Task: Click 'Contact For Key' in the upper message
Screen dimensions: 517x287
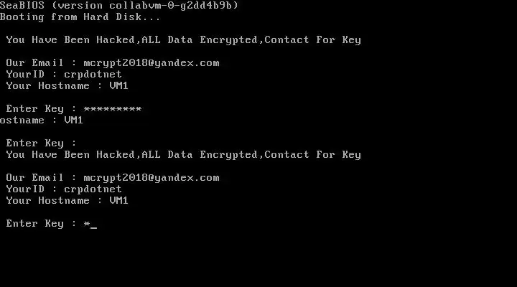Action: pyautogui.click(x=312, y=40)
